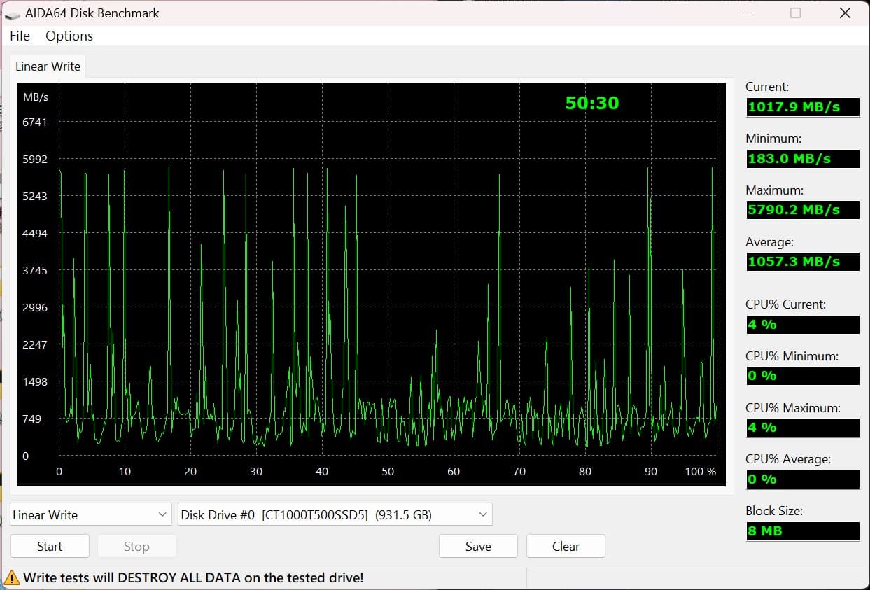Expand the Linear Write test type dropdown
870x590 pixels.
[91, 514]
